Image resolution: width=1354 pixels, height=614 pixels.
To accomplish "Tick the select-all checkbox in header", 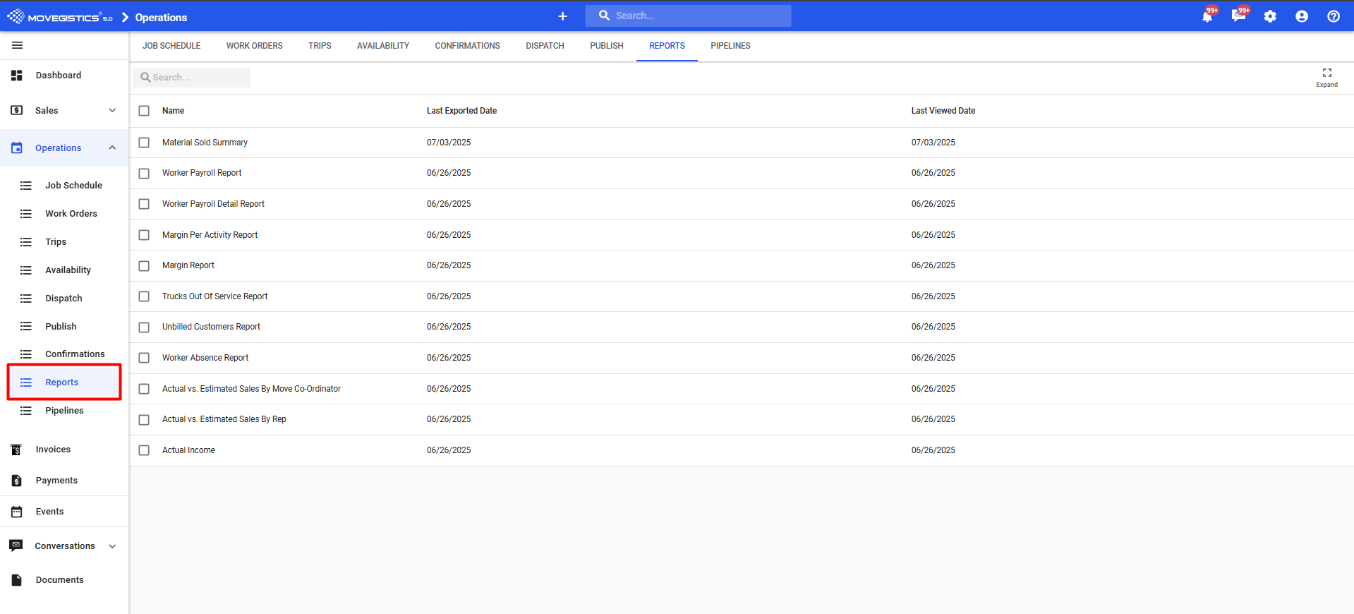I will pyautogui.click(x=144, y=111).
